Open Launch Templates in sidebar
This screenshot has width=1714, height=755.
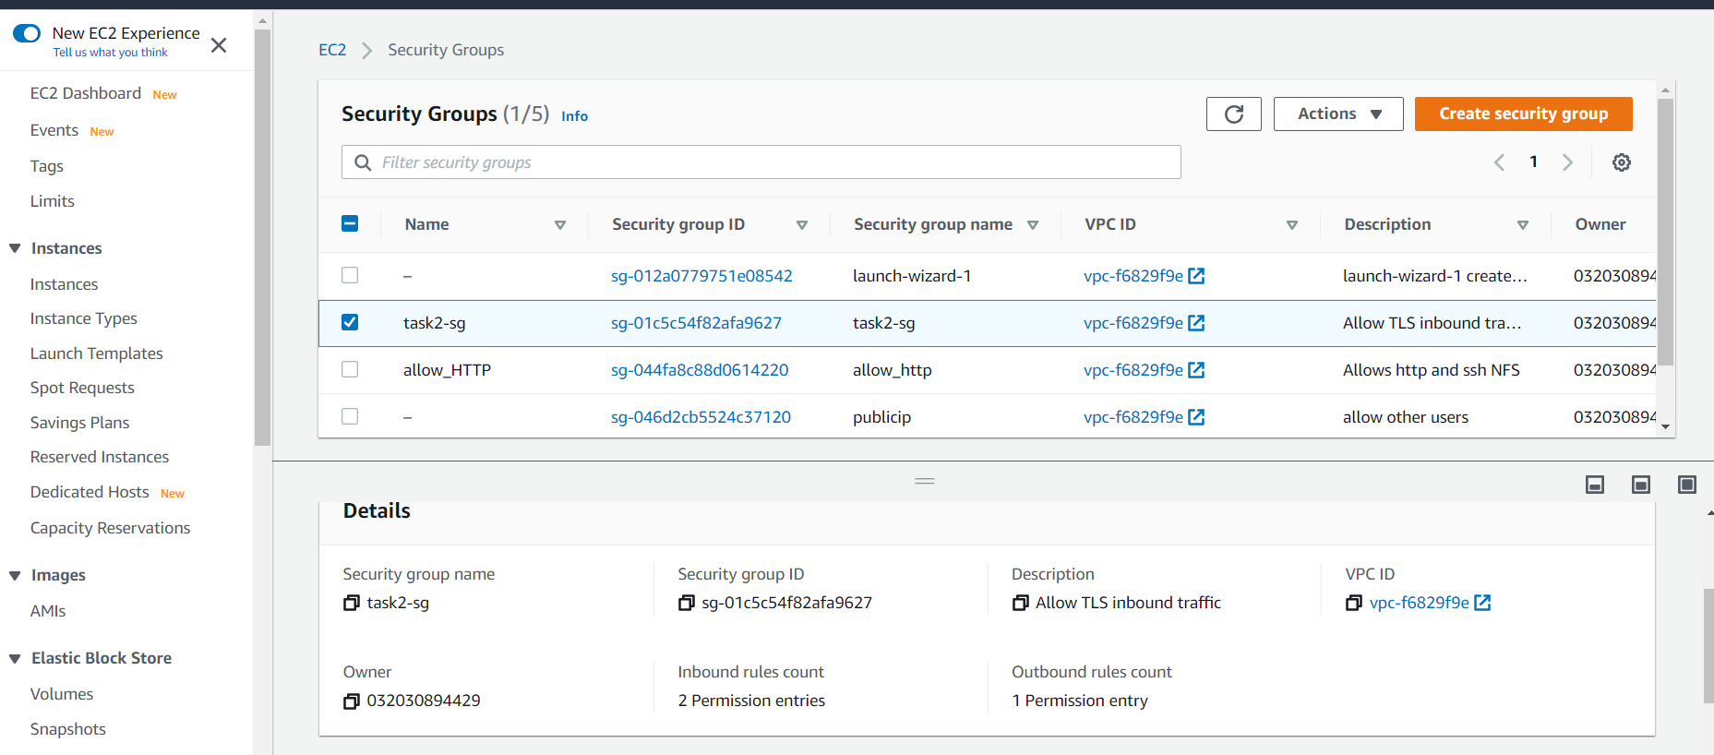pyautogui.click(x=97, y=354)
